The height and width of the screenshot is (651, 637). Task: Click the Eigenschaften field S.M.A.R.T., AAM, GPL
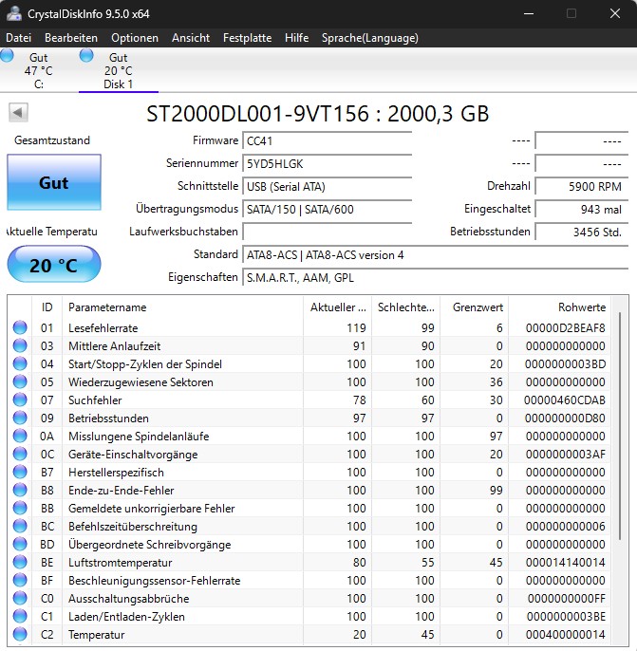pyautogui.click(x=435, y=277)
